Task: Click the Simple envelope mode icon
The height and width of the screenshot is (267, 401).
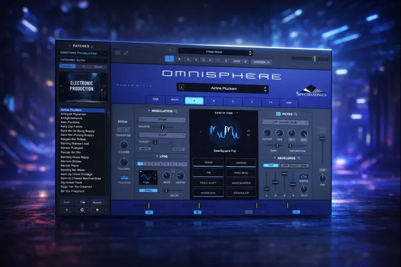Action: tap(303, 176)
